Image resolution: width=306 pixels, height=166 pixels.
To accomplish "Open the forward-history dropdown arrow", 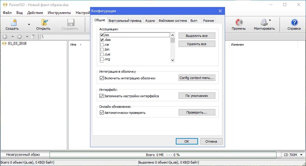I will click(27, 37).
